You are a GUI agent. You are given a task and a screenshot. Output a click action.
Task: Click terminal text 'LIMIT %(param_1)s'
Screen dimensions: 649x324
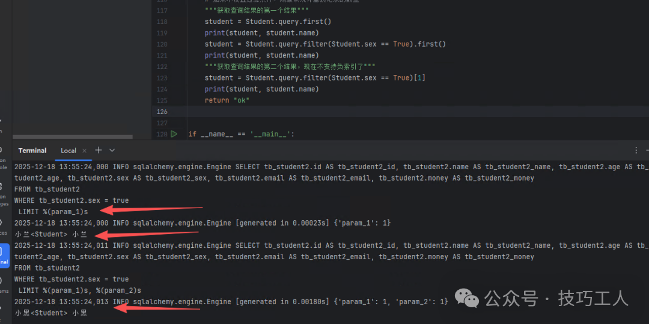(53, 212)
